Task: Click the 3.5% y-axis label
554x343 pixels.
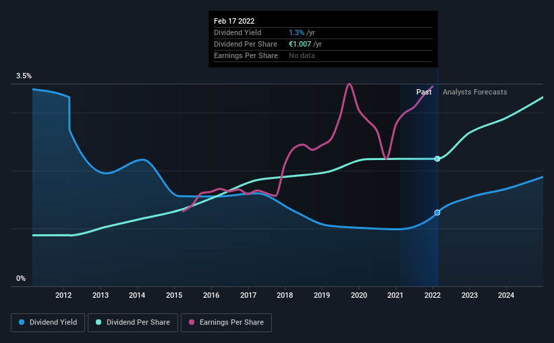Action: tap(24, 76)
